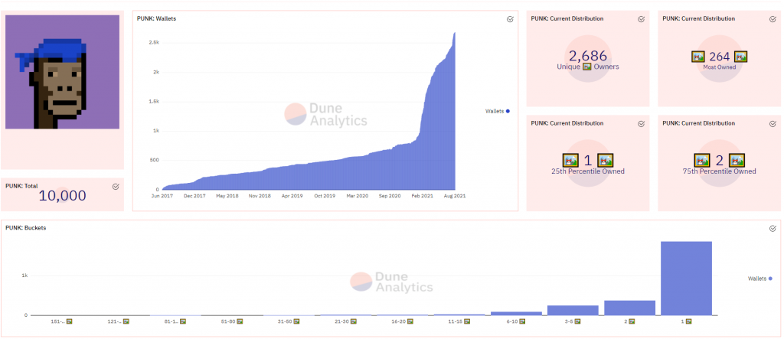The image size is (784, 339).
Task: Click check icon on 75th Percentile Owned card
Action: click(772, 123)
